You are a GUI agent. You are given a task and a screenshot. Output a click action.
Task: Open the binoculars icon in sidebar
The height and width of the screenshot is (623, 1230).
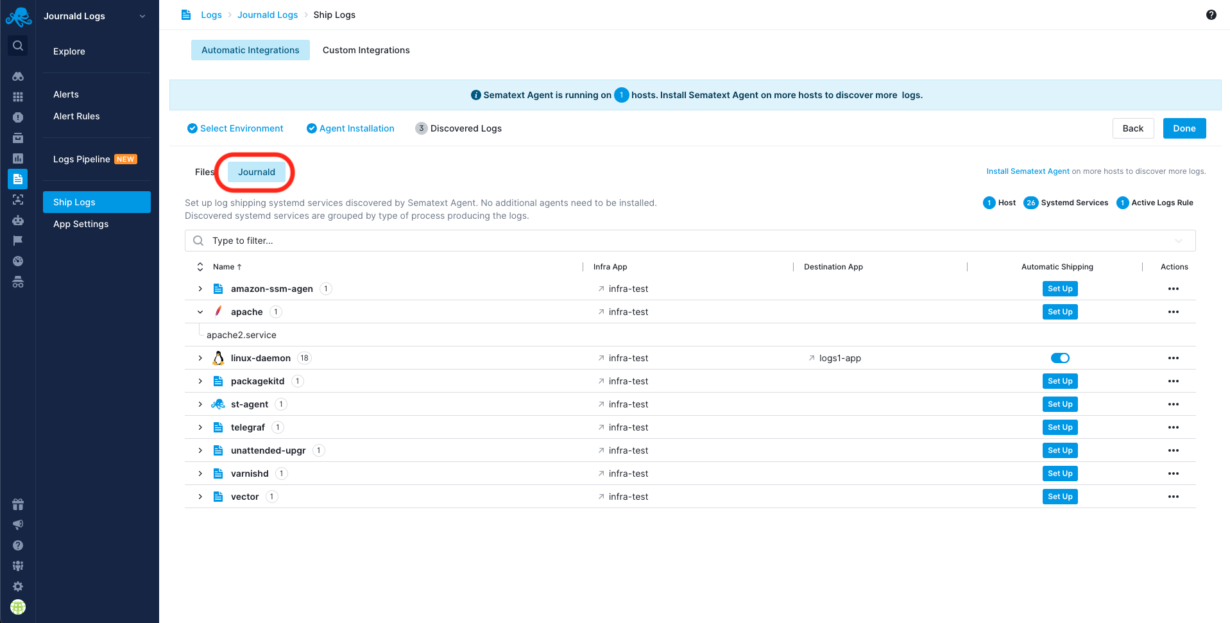(18, 76)
